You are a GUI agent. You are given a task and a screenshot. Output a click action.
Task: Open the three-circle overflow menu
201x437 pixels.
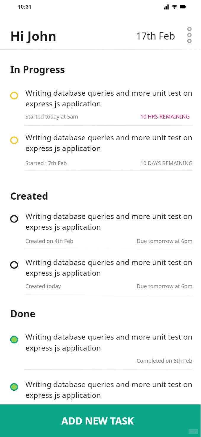point(190,35)
